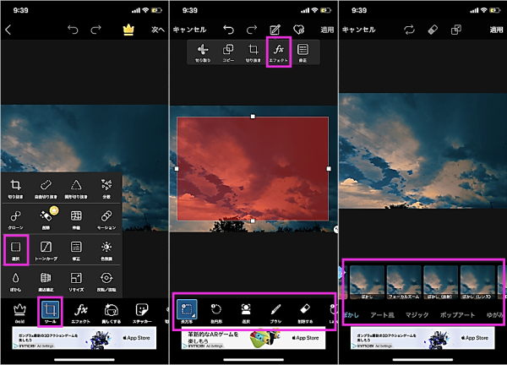Open the Beautify face tab in the bottom bar
The image size is (507, 365).
pyautogui.click(x=112, y=313)
